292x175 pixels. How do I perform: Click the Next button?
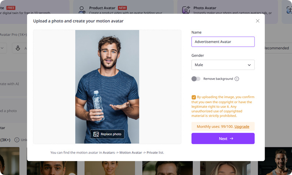pyautogui.click(x=223, y=139)
